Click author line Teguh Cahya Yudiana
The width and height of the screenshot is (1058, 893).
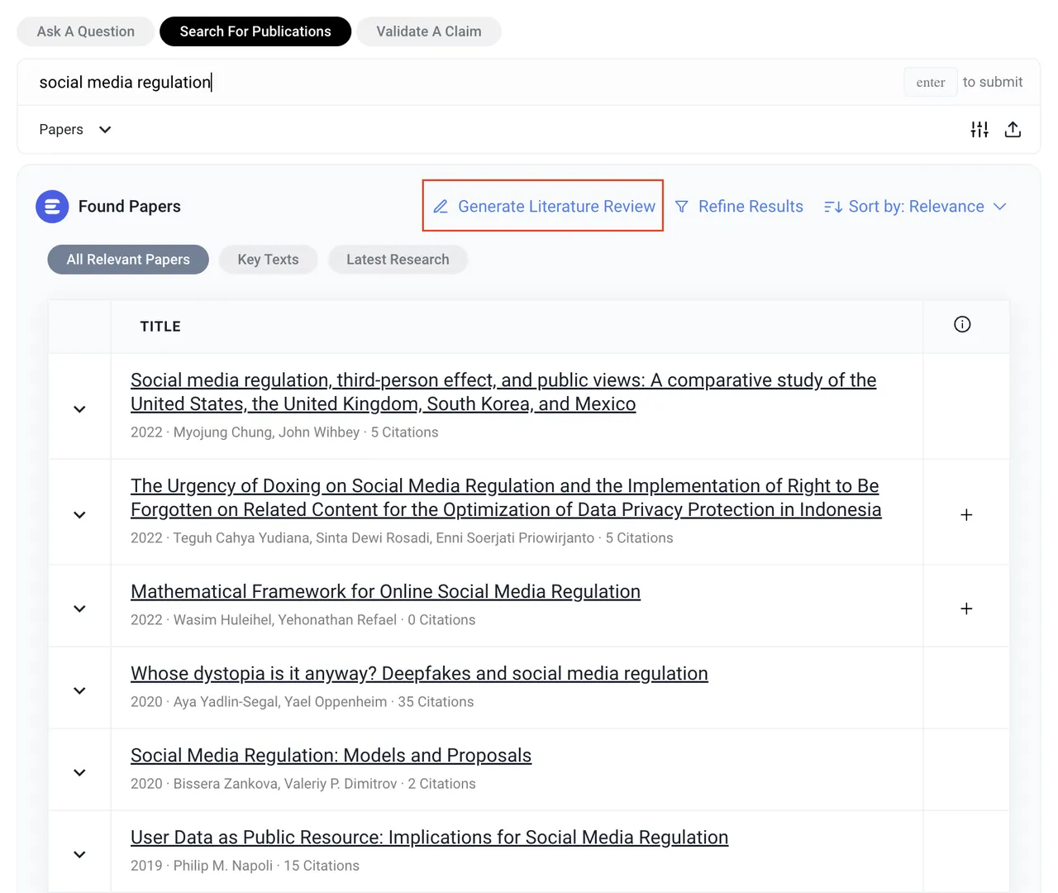point(384,538)
